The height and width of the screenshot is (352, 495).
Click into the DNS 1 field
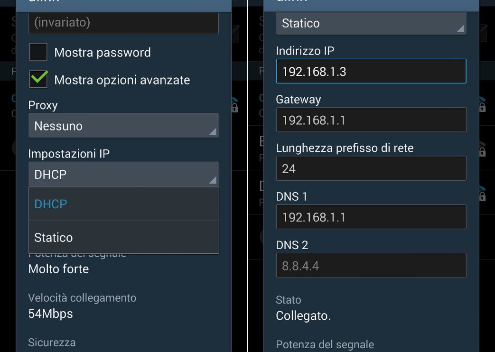click(x=371, y=217)
